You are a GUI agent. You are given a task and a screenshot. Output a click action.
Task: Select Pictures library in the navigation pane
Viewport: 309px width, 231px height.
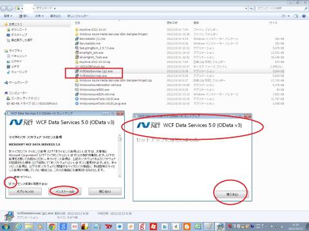(14, 61)
